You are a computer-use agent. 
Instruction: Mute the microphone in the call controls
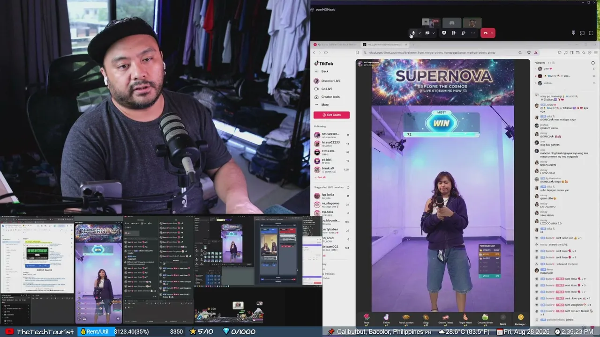(413, 33)
